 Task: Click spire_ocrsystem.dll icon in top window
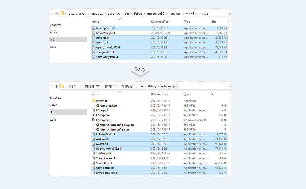click(x=94, y=57)
